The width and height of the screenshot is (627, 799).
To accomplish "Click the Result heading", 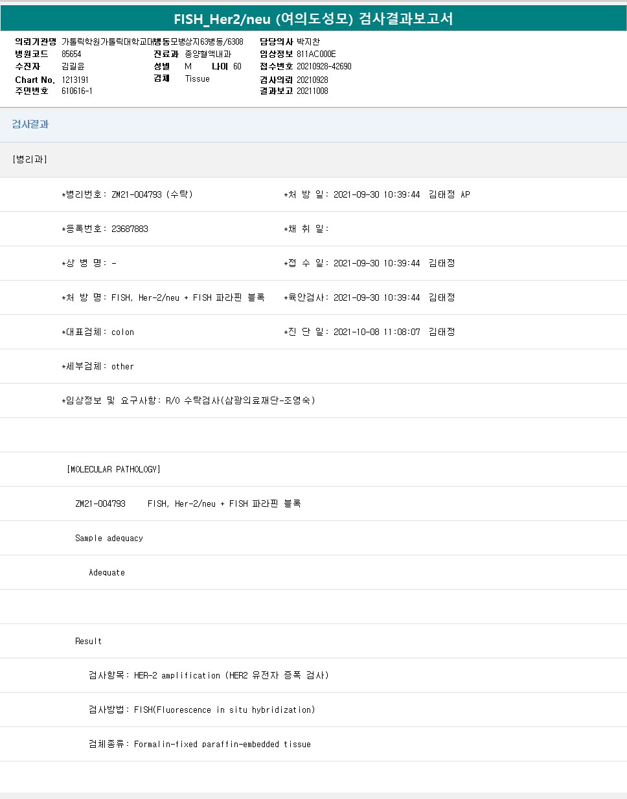I will (88, 642).
